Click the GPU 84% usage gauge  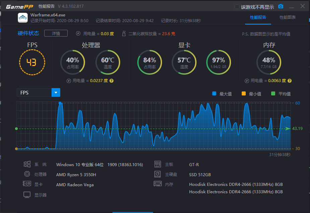[x=150, y=62]
